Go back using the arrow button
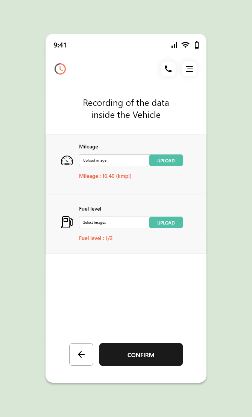Viewport: 252px width, 417px height. (81, 354)
